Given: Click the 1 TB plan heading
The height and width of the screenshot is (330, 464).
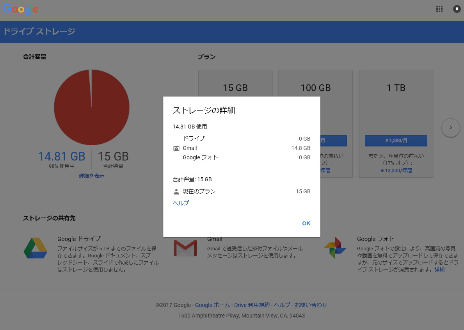Looking at the screenshot, I should [396, 88].
